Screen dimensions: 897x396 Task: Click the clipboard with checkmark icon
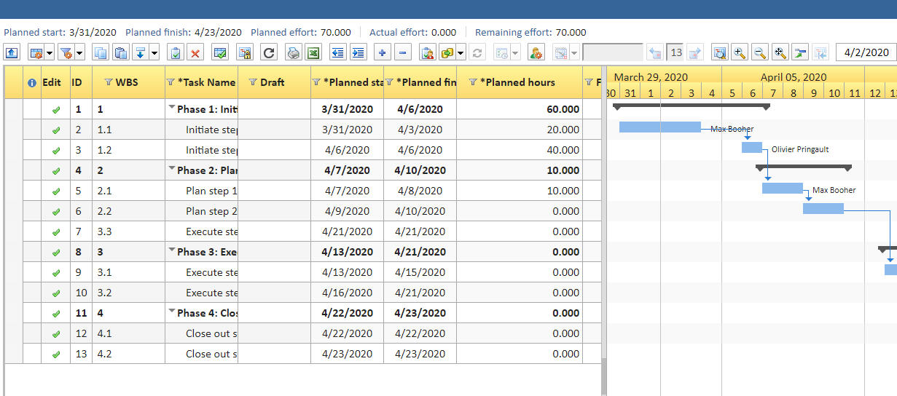click(x=175, y=52)
